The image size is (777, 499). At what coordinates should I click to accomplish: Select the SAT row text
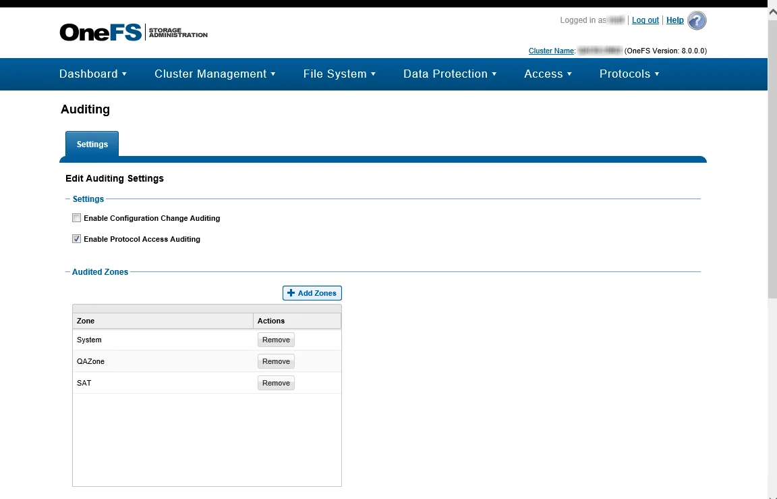84,383
